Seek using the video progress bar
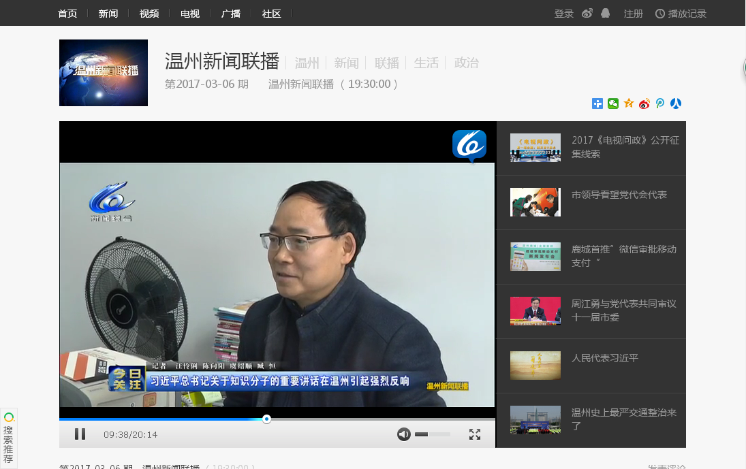The width and height of the screenshot is (746, 469). coord(277,419)
